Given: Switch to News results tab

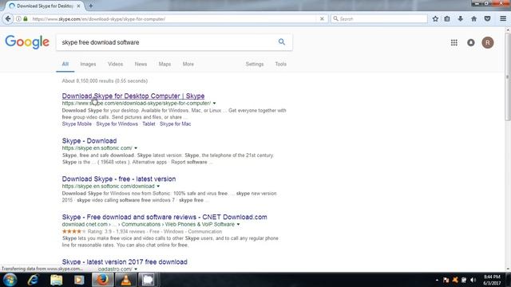Looking at the screenshot, I should click(x=141, y=64).
